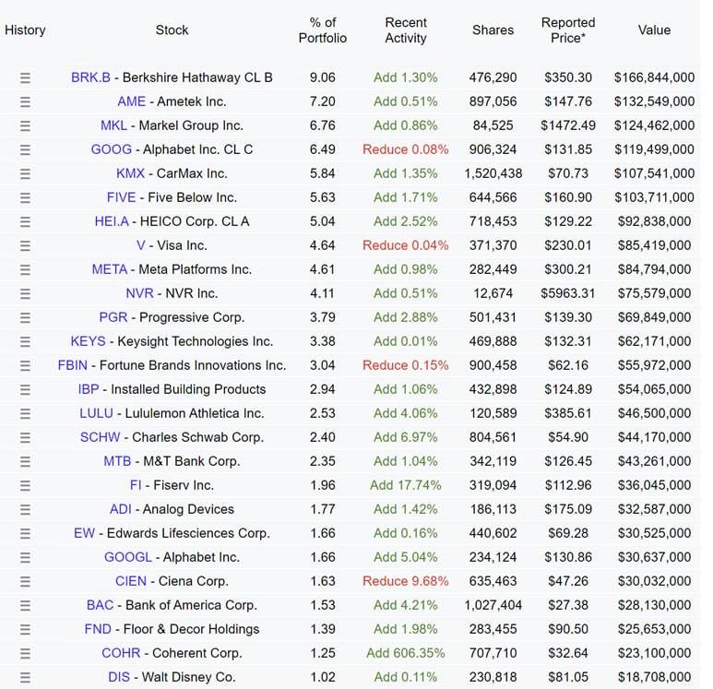
Task: Open the META ticker link
Action: coord(110,269)
